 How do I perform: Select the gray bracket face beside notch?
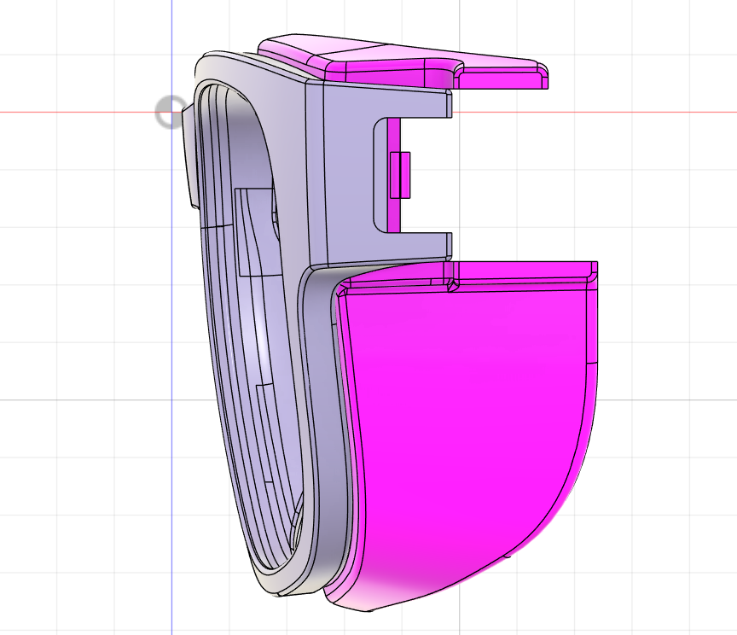click(348, 174)
